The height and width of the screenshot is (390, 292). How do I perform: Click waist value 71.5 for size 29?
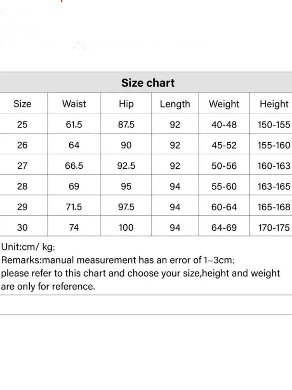(74, 207)
